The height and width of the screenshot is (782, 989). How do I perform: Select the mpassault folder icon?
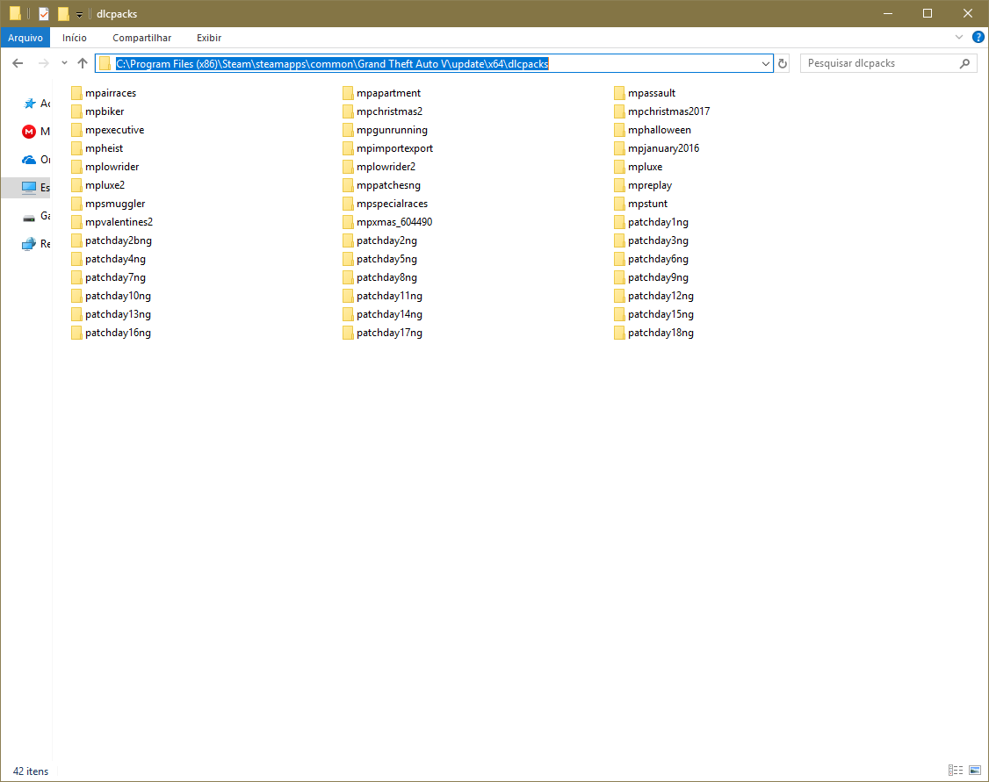coord(618,93)
